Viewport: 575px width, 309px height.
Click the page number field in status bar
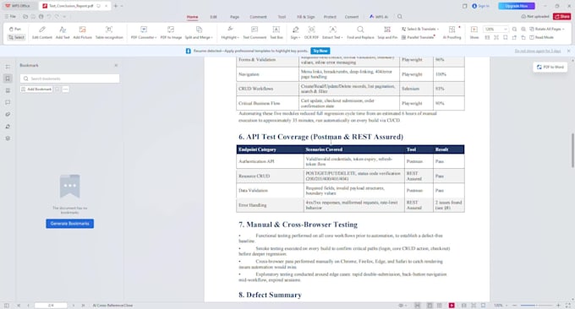coord(51,306)
